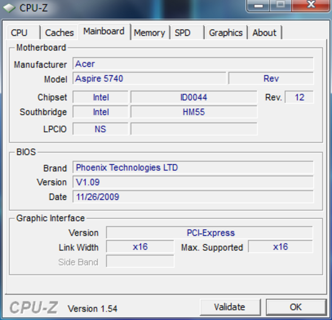Screen dimensions: 332x320
Task: Click the LPCIO NS value
Action: pyautogui.click(x=101, y=129)
